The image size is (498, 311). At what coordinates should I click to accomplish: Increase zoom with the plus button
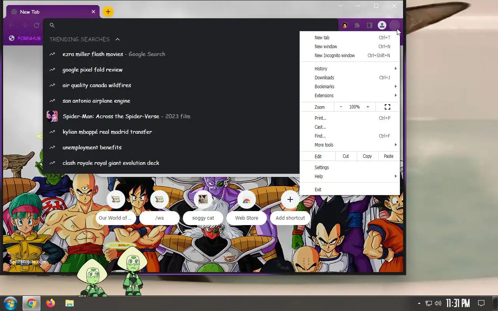[x=368, y=107]
